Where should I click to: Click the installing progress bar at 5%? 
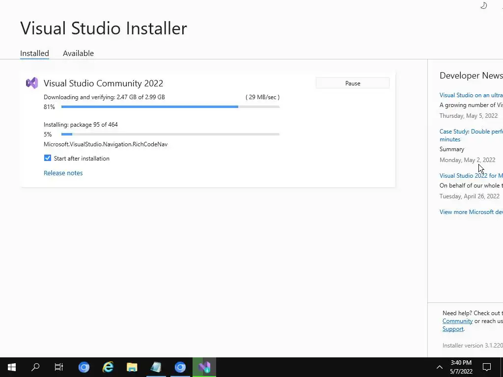click(170, 134)
